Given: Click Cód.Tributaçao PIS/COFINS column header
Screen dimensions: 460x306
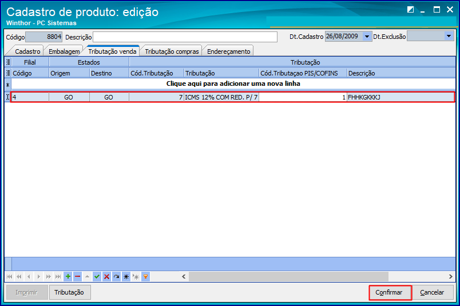Looking at the screenshot, I should tap(303, 73).
